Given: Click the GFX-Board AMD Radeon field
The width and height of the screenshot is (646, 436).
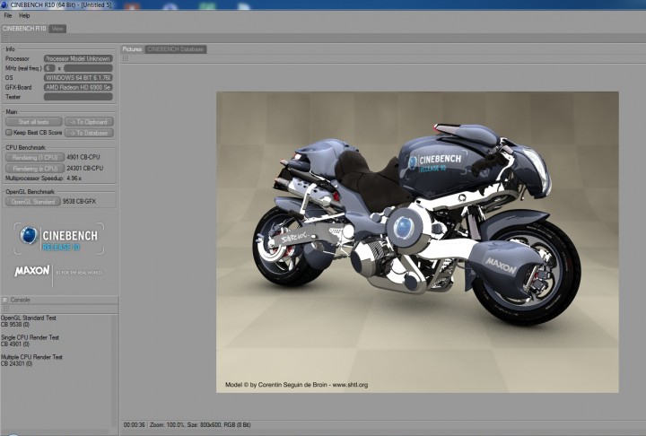Looking at the screenshot, I should coord(78,87).
